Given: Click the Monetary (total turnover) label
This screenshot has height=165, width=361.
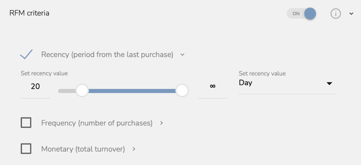Looking at the screenshot, I should pos(83,149).
